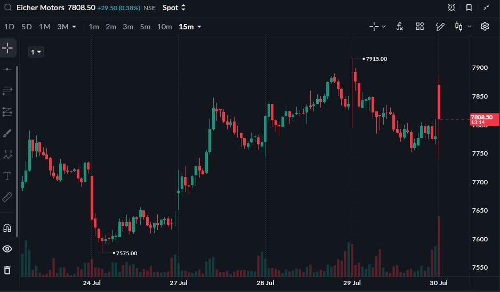Viewport: 500px width, 292px height.
Task: Click the 24 Jul date label
Action: point(92,283)
